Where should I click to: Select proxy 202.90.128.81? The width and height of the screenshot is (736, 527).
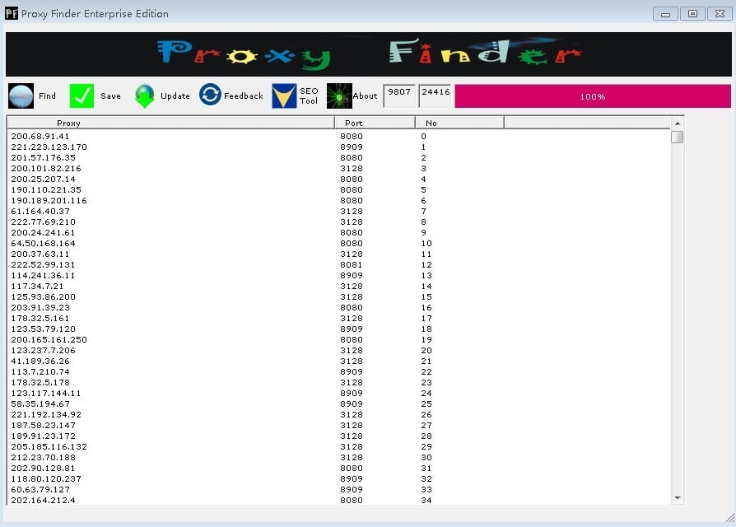click(x=43, y=469)
